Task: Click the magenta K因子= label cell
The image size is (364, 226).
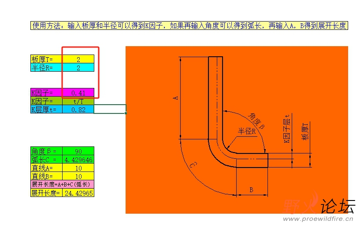Action: [46, 93]
